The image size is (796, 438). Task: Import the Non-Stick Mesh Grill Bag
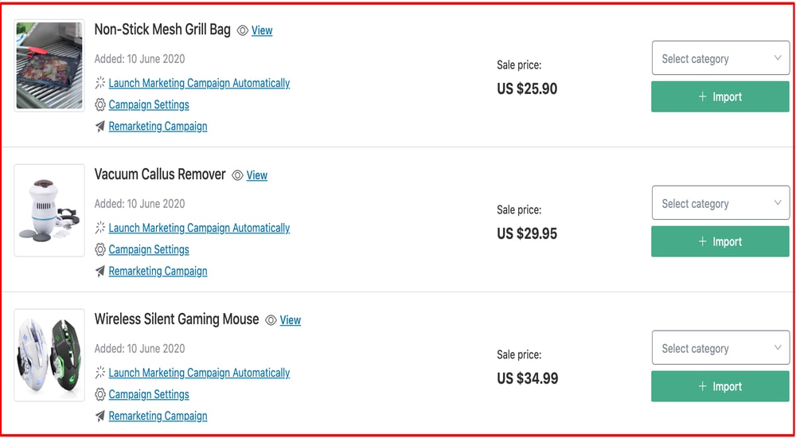click(x=720, y=97)
